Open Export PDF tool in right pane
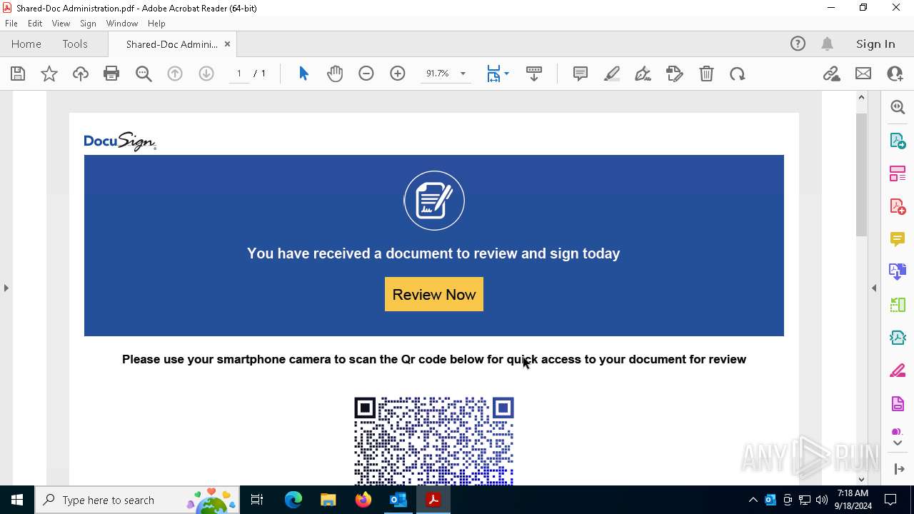The height and width of the screenshot is (514, 914). [x=898, y=140]
